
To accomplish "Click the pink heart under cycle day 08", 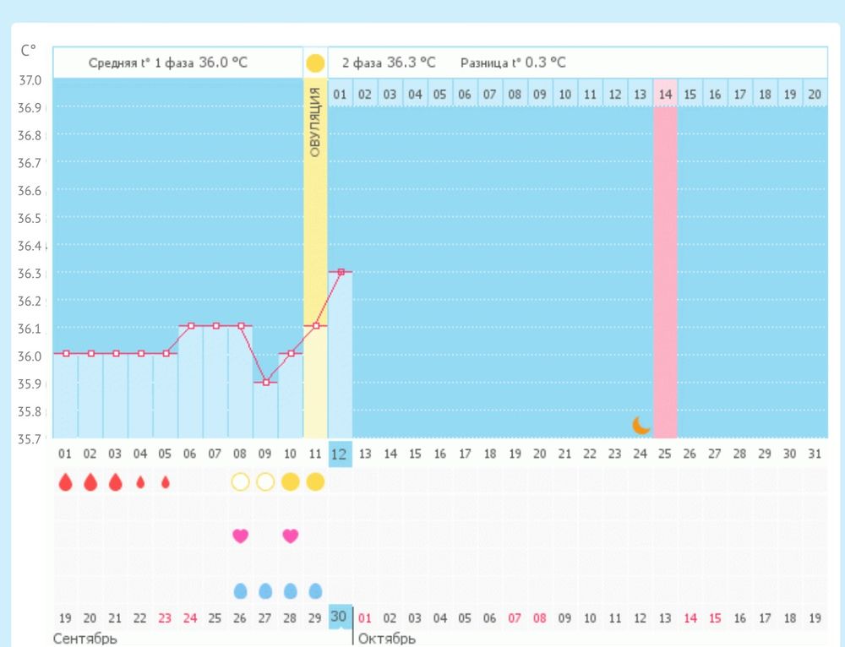I will point(240,536).
